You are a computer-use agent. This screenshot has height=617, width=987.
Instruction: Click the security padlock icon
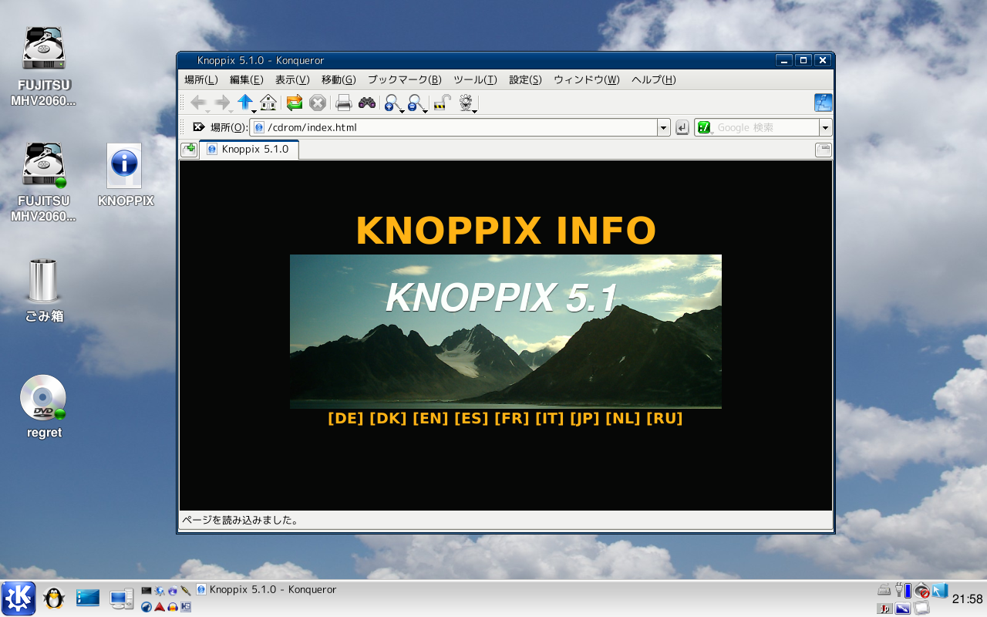[x=442, y=103]
